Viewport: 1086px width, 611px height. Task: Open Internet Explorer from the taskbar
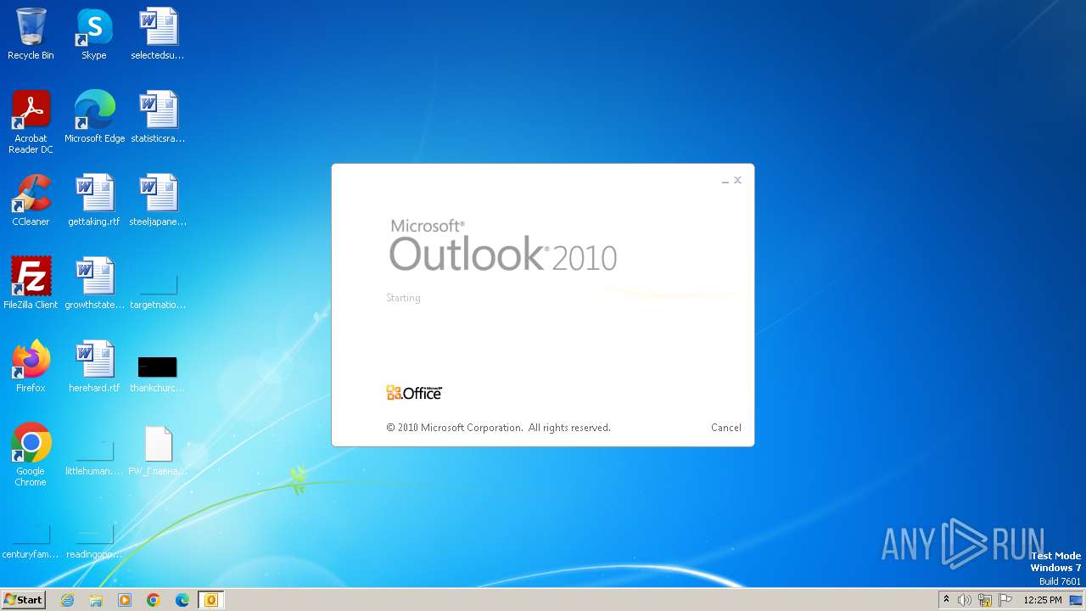pyautogui.click(x=67, y=600)
